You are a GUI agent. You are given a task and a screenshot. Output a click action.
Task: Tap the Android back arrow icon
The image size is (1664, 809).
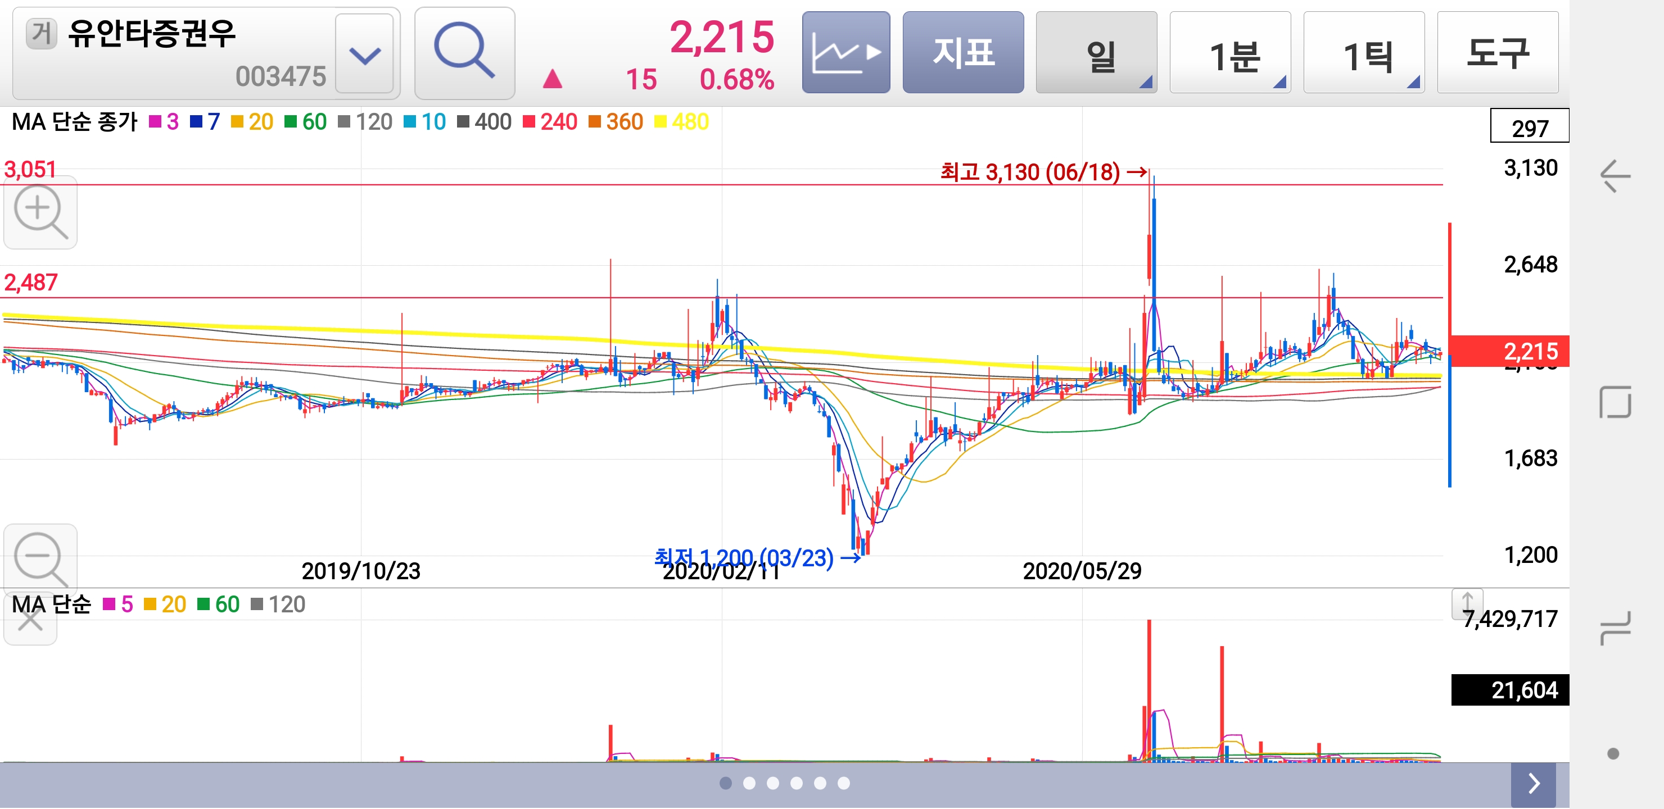tap(1615, 176)
